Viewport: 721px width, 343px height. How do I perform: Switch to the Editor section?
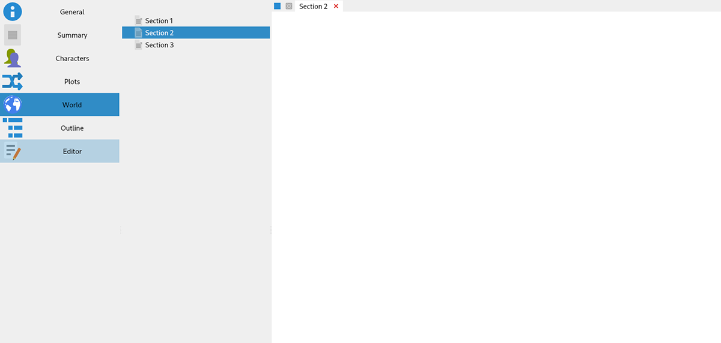[59, 151]
